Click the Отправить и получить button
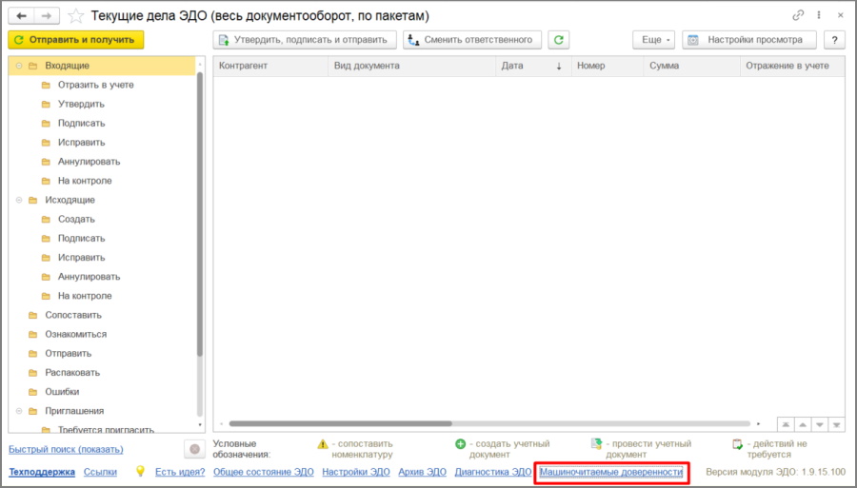The height and width of the screenshot is (488, 857). (76, 40)
